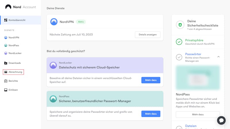Click the Downloads folder icon
Viewport: 230px width, 129px height.
click(6, 63)
